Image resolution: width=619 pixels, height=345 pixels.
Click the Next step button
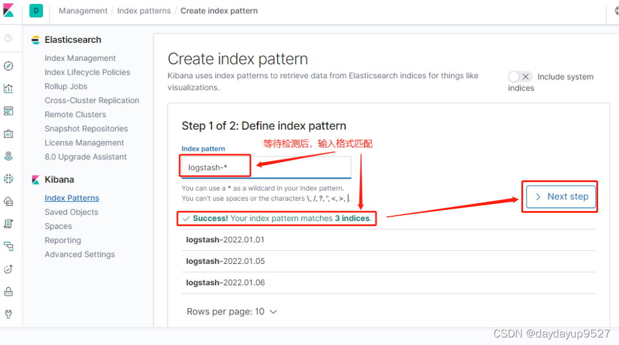[561, 197]
